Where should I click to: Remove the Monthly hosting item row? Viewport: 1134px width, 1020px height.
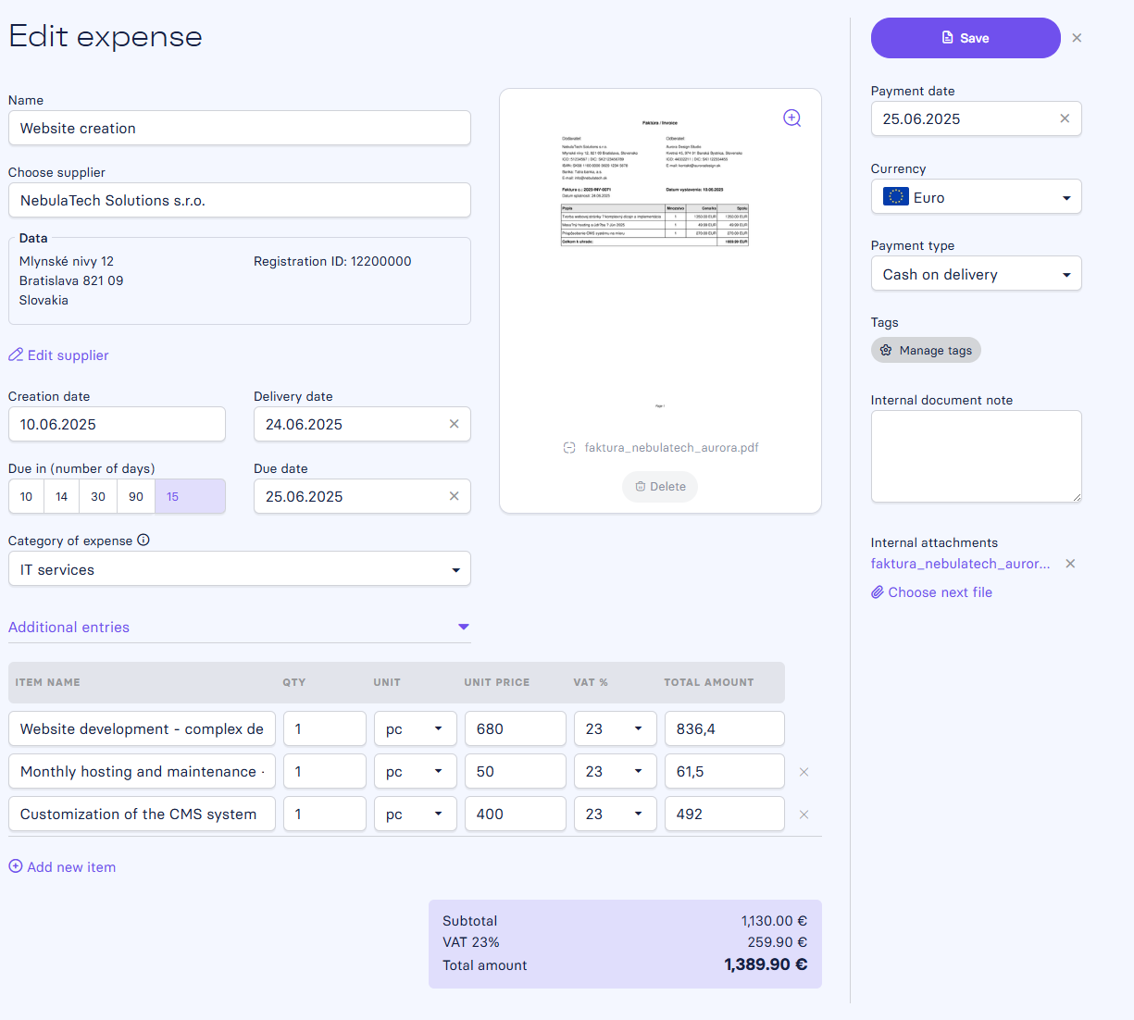804,772
